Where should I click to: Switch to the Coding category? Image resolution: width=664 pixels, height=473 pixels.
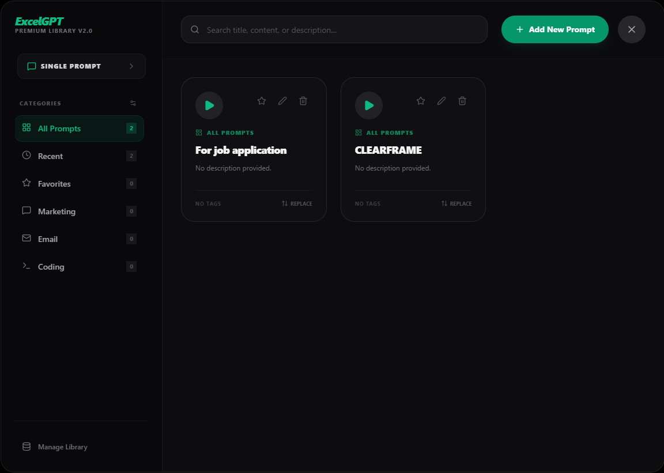pos(80,267)
